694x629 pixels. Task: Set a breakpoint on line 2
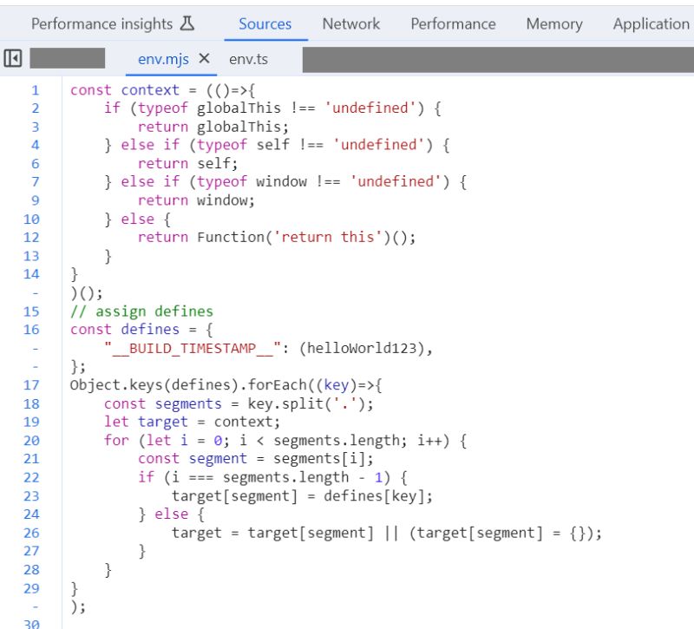click(x=33, y=108)
